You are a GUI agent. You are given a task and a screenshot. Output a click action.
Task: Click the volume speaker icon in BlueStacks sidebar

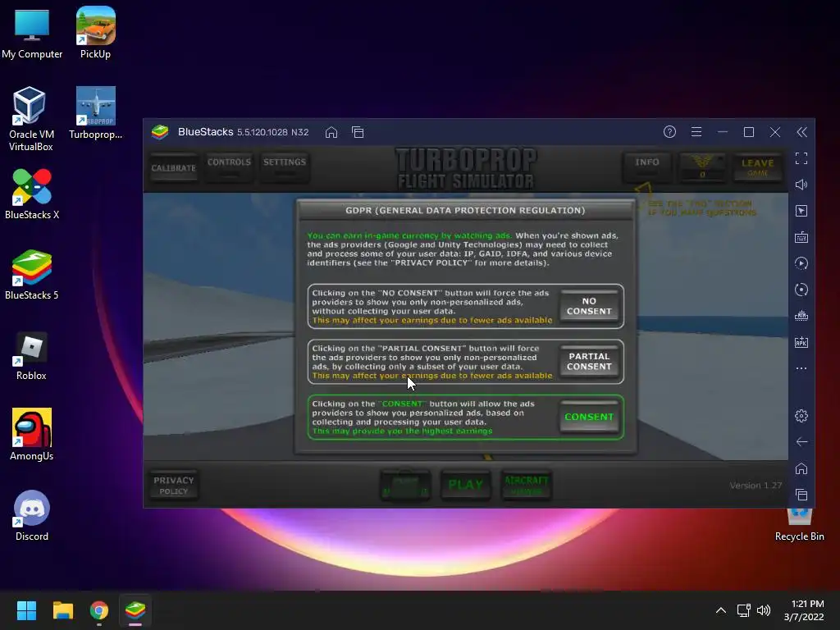pos(801,185)
